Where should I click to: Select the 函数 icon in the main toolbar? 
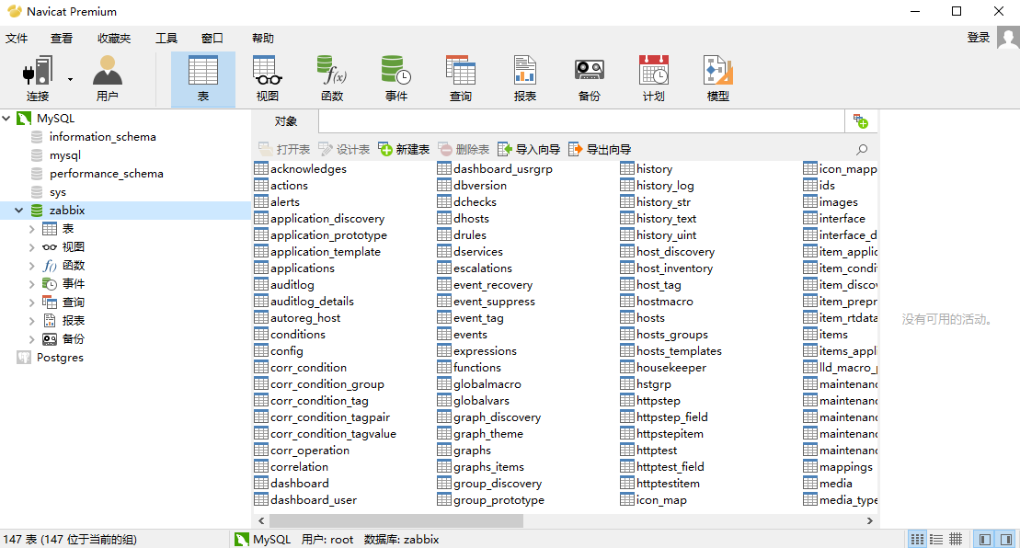click(331, 77)
